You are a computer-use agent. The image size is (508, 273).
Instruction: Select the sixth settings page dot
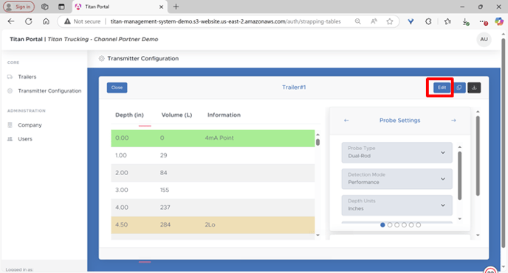click(x=418, y=225)
